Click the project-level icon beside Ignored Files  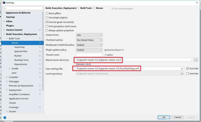(x=40, y=51)
